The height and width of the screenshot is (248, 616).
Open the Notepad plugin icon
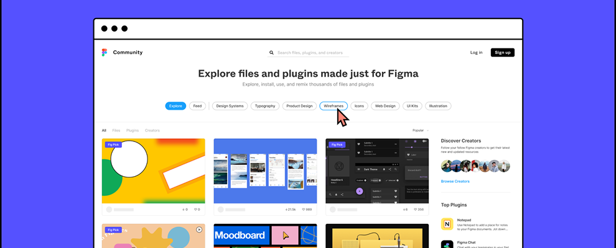tap(447, 224)
